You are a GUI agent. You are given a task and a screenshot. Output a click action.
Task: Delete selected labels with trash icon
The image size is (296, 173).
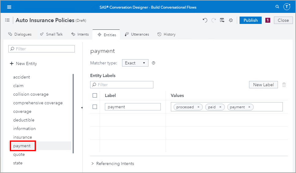(284, 85)
